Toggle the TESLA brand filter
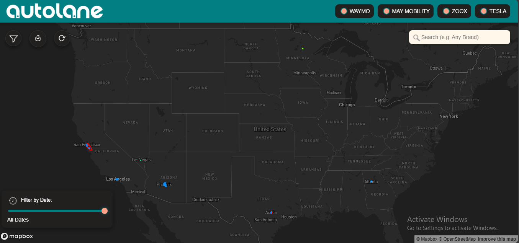The height and width of the screenshot is (243, 519). point(493,11)
